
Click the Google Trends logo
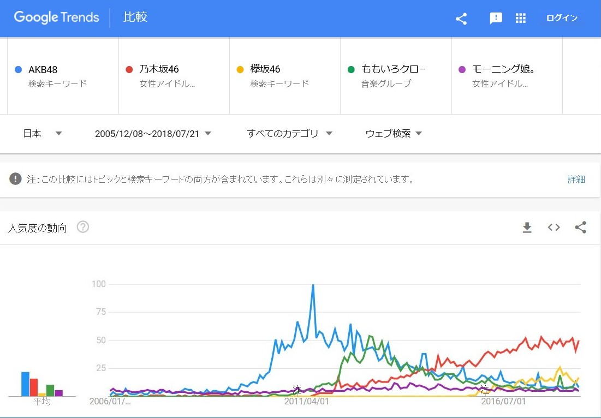click(x=57, y=17)
